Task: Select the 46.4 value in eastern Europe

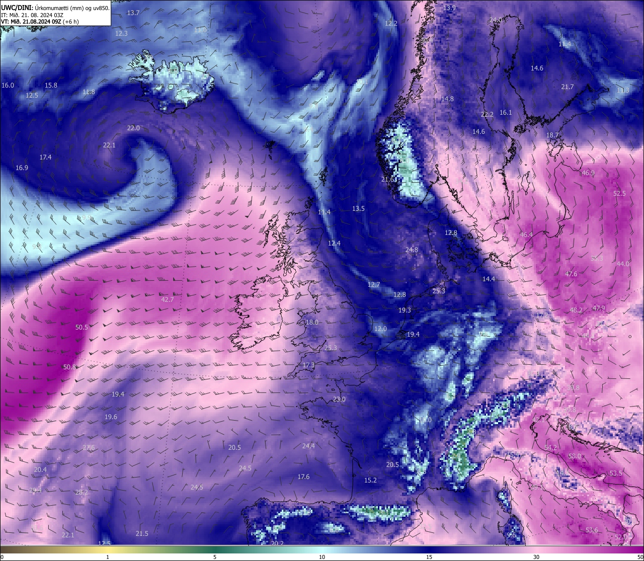Action: (x=526, y=234)
